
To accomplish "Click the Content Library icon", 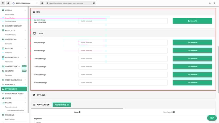I will [x=3, y=26].
